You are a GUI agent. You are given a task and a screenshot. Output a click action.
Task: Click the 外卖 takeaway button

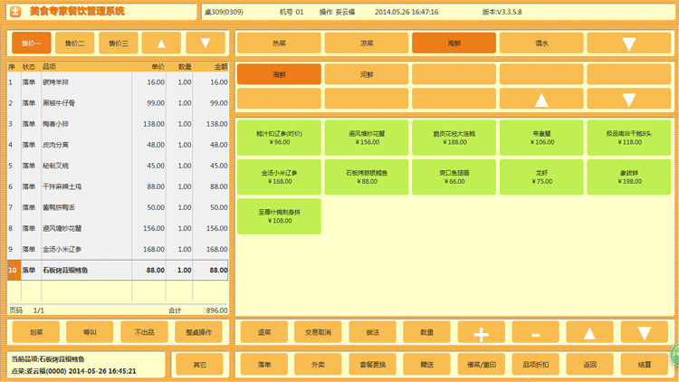318,365
